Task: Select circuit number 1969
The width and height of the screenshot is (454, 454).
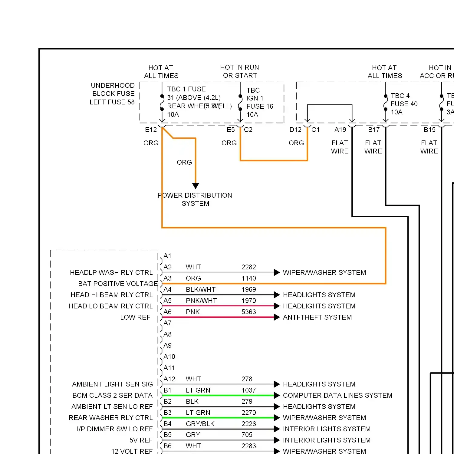Action: pyautogui.click(x=248, y=289)
